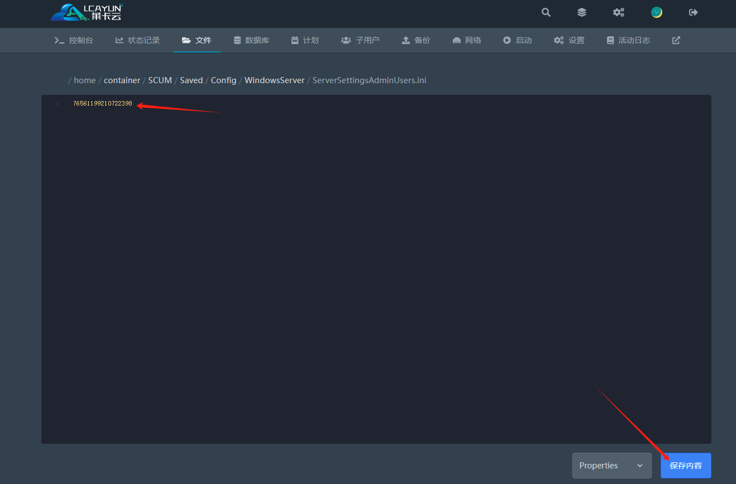
Task: Click the Steam ID line in editor
Action: click(103, 104)
